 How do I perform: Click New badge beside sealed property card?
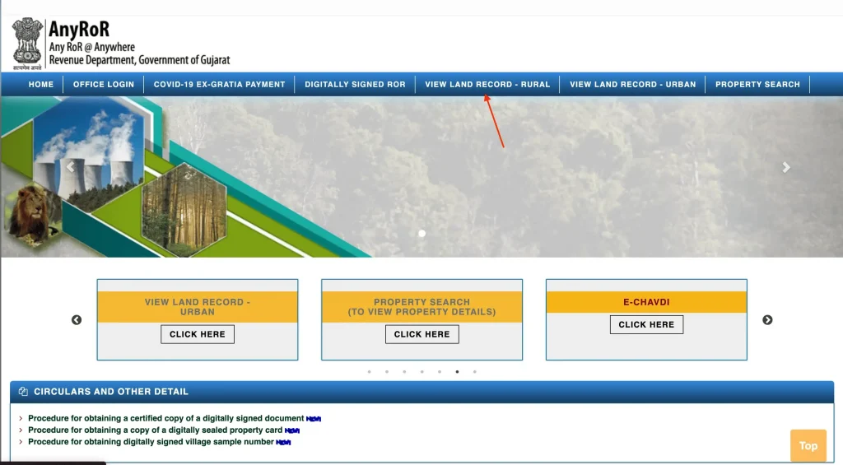[x=292, y=430]
